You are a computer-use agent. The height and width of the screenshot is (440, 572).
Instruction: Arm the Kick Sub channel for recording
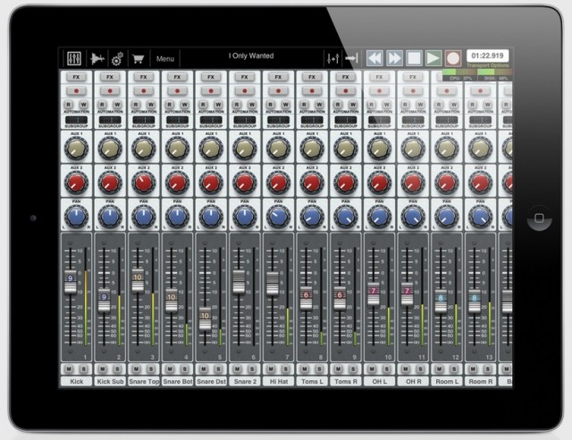(110, 90)
